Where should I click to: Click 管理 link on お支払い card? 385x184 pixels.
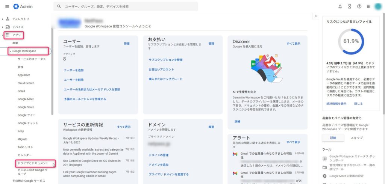(211, 44)
